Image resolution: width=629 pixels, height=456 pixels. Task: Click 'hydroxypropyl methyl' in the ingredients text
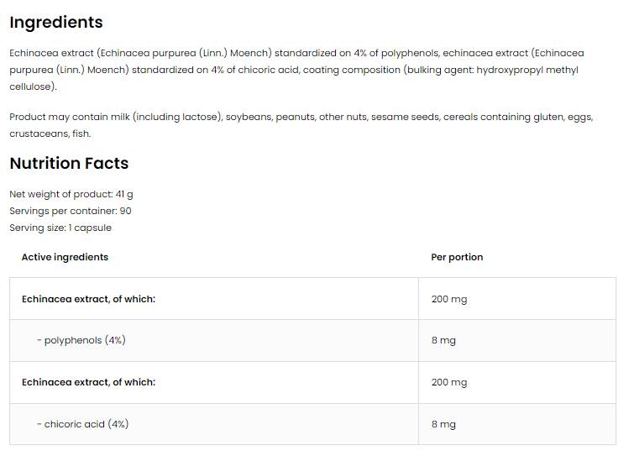tap(527, 71)
